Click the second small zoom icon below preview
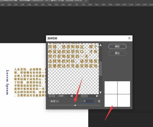The height and width of the screenshot is (127, 153). (53, 96)
